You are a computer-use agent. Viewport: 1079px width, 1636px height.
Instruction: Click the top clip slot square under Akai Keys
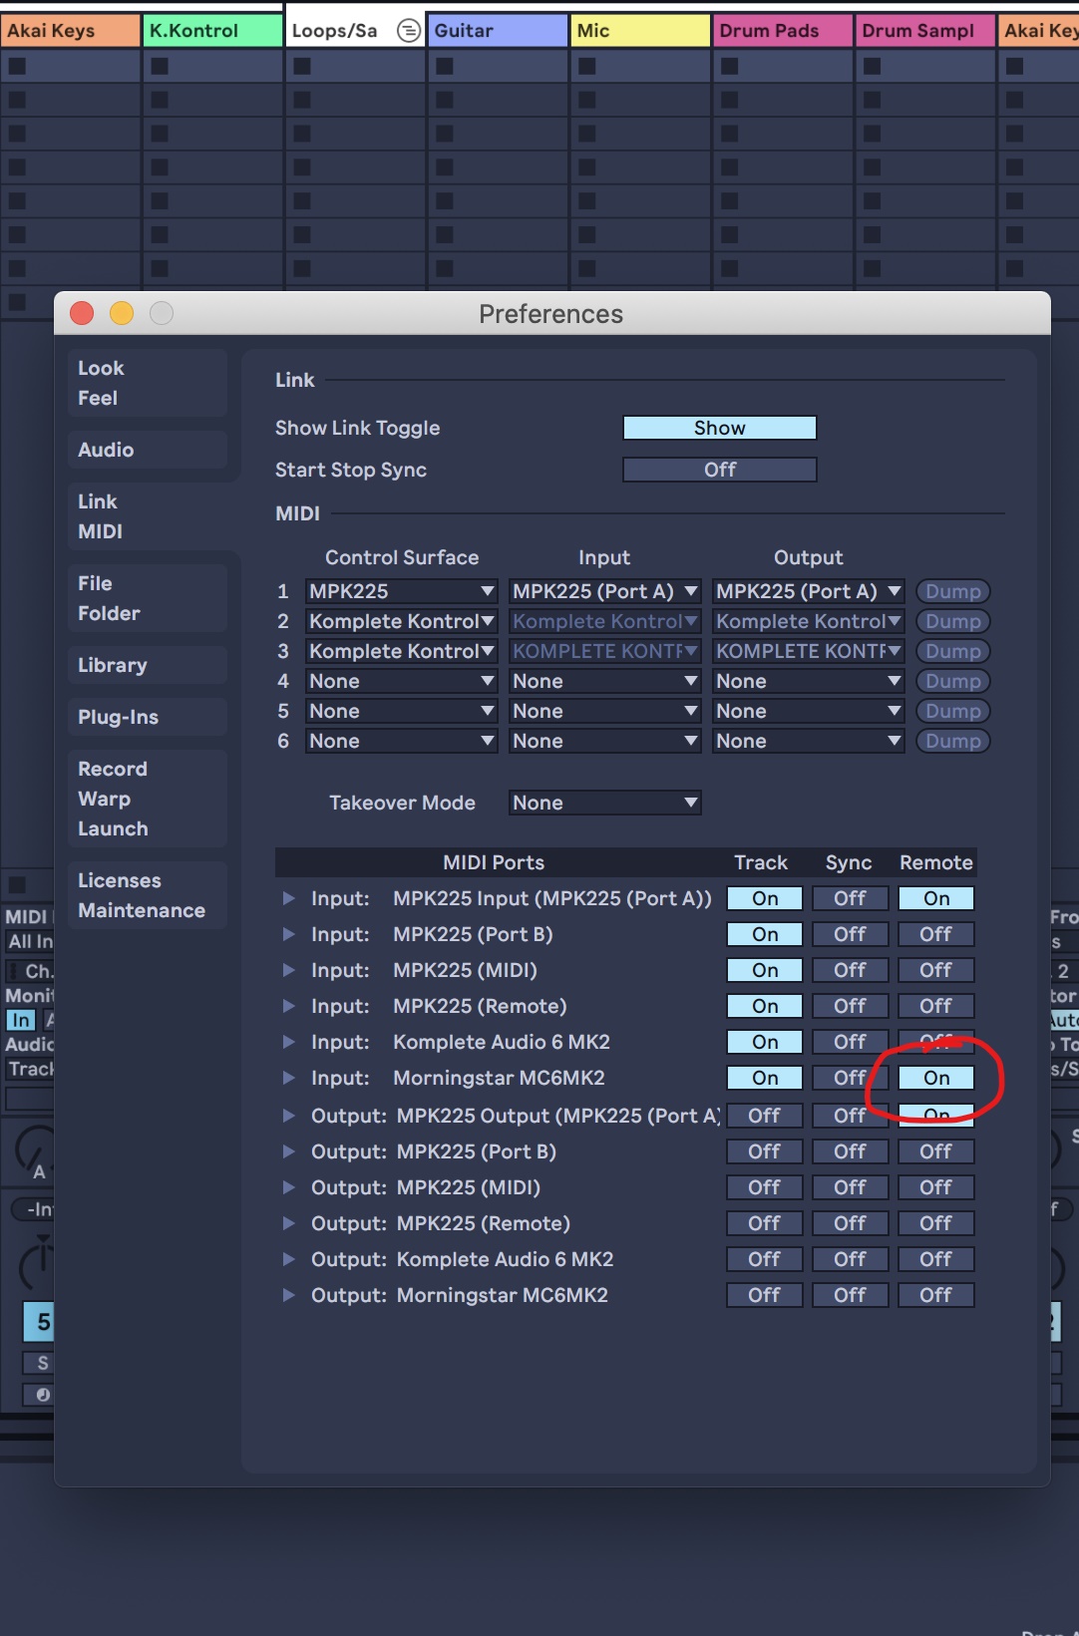[x=17, y=66]
